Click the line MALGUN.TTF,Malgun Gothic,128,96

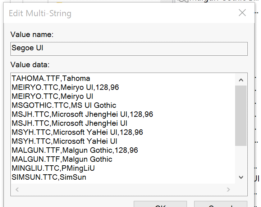(x=75, y=150)
